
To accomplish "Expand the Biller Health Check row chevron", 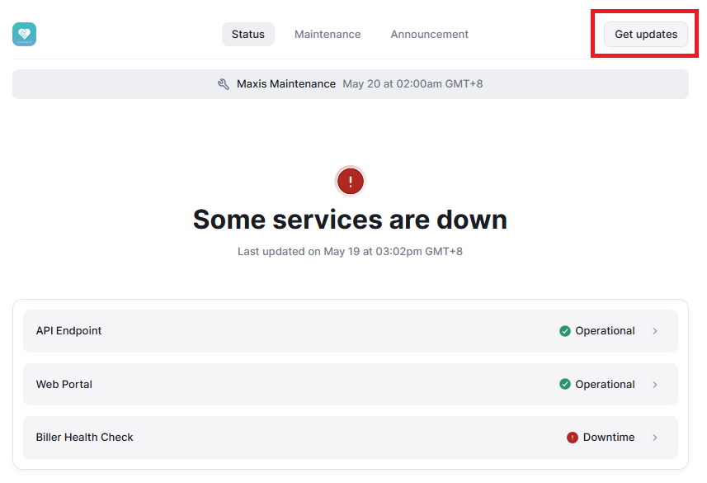I will click(x=654, y=438).
